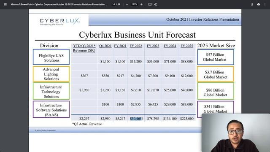
Task: Click the document title in toolbar
Action: point(59,4)
